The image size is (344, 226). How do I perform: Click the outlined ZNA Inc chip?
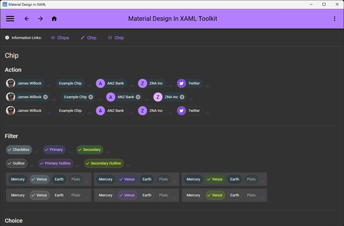[x=152, y=111]
